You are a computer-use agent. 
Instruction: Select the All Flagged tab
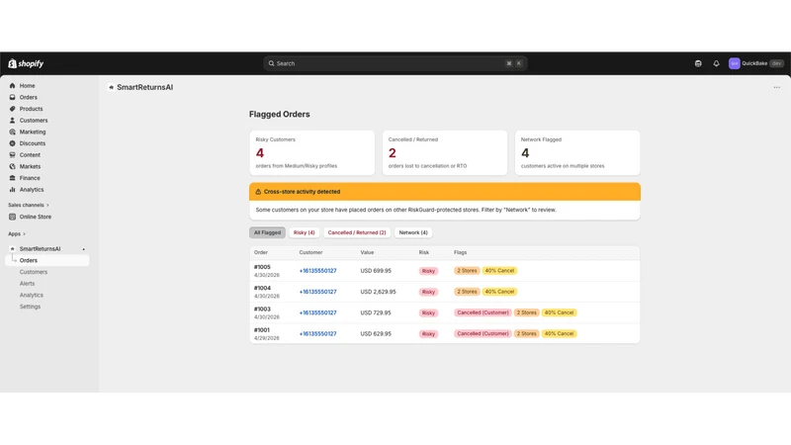tap(267, 232)
